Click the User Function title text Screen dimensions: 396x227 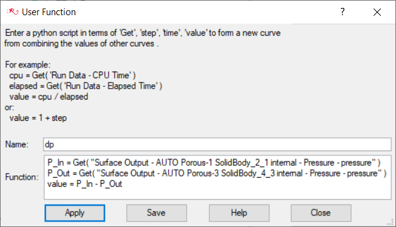(x=49, y=12)
